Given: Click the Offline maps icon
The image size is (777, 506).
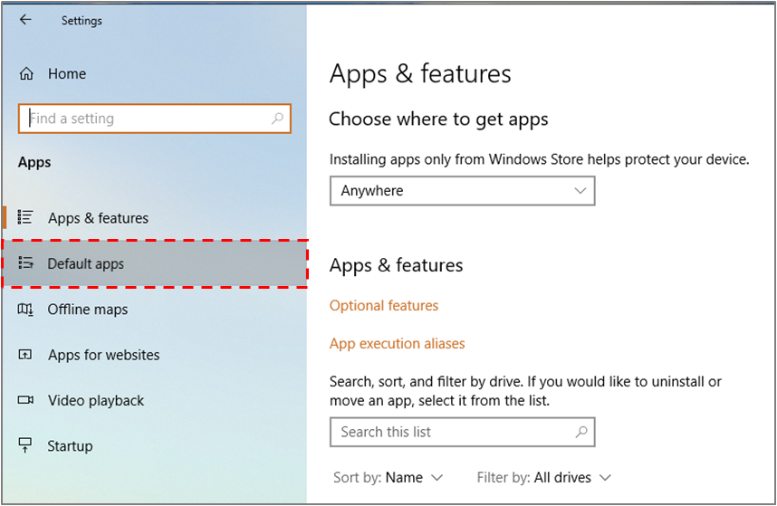Looking at the screenshot, I should click(x=25, y=310).
